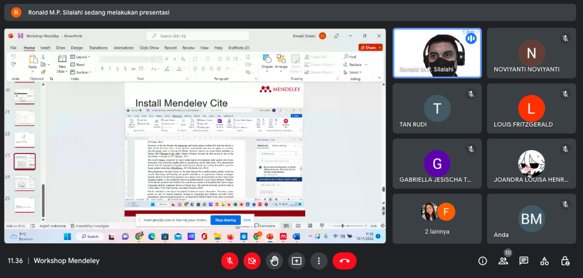Click Accessibility: Investigate in status bar
This screenshot has height=278, width=583.
pos(89,226)
